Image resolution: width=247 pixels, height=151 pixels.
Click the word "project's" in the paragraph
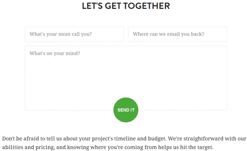pyautogui.click(x=102, y=139)
